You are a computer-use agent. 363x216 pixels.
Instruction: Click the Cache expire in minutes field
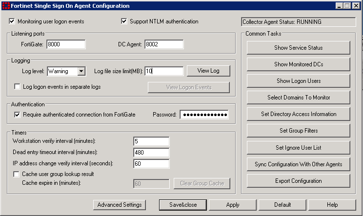point(151,184)
